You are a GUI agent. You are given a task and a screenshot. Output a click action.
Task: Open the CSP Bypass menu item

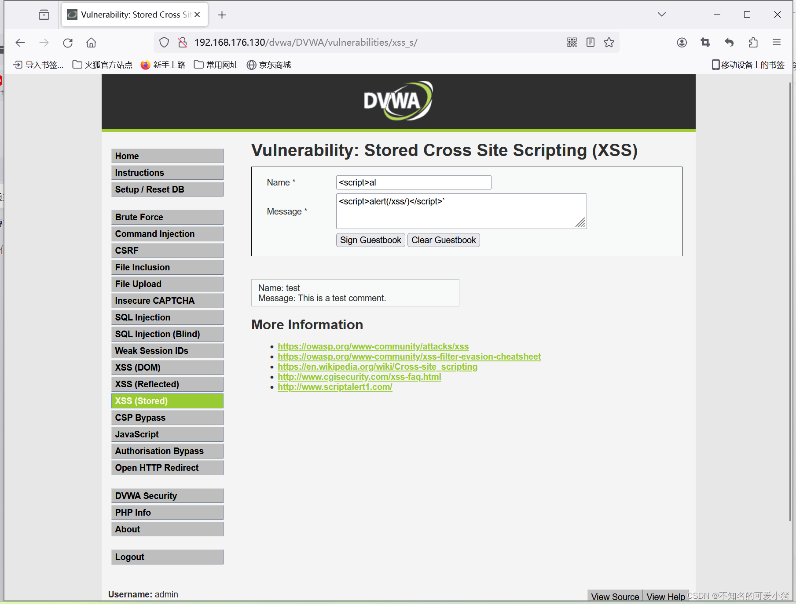coord(167,418)
